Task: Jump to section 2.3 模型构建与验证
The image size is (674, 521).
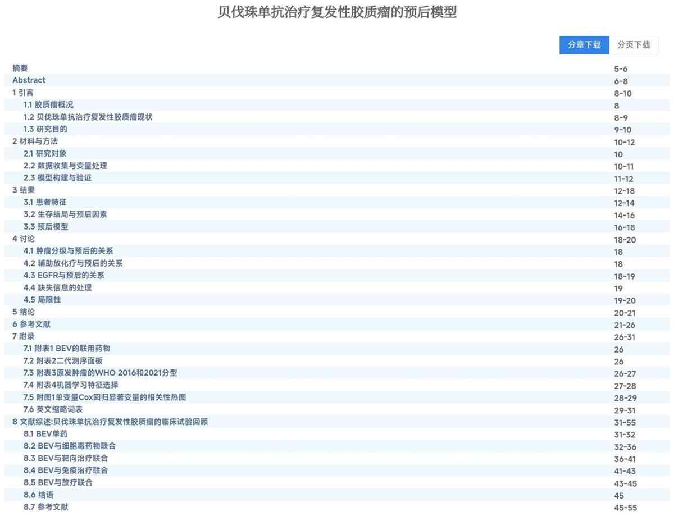Action: 57,178
